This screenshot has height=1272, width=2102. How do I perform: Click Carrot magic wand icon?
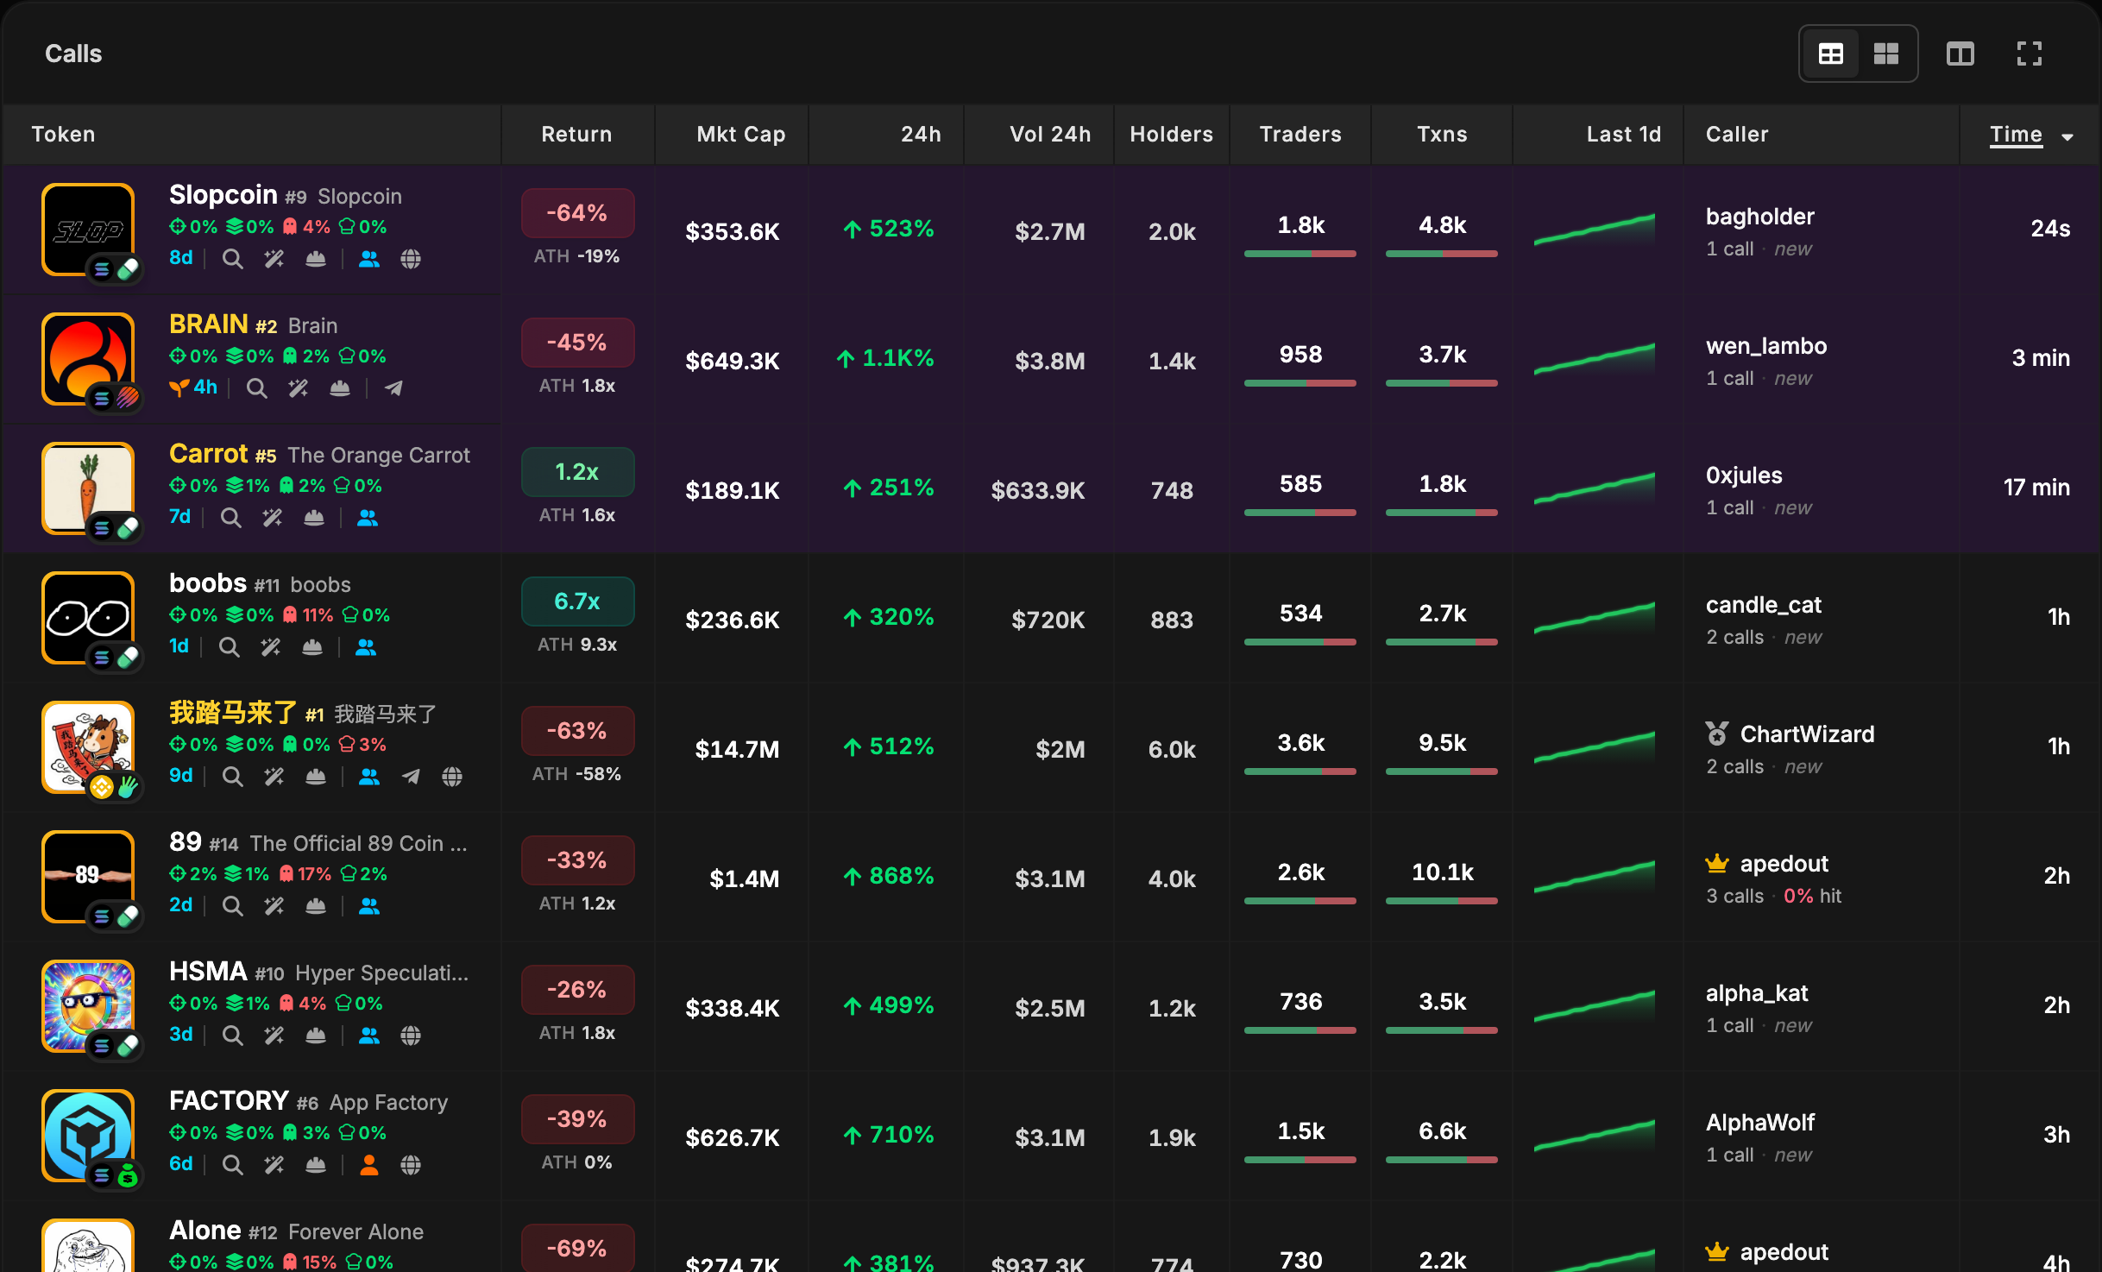pos(273,518)
